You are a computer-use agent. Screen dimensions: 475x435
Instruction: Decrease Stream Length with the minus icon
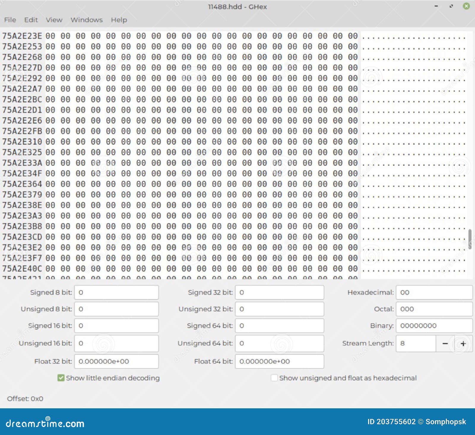(445, 343)
